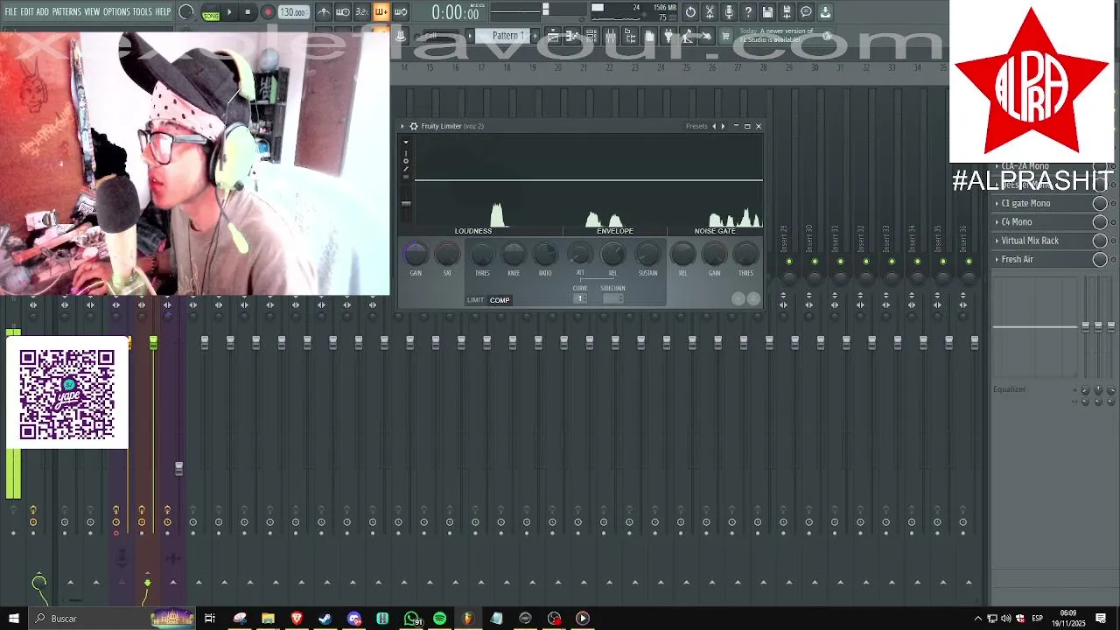Click the undo history circular arrow icon
The image size is (1120, 630).
coord(690,12)
